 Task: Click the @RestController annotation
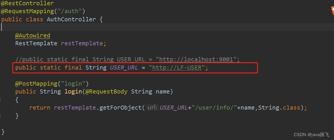pyautogui.click(x=27, y=4)
